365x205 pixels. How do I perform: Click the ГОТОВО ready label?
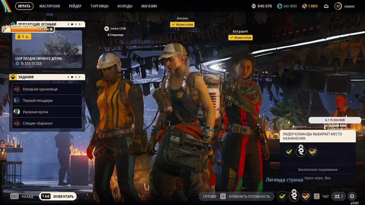(x=210, y=196)
